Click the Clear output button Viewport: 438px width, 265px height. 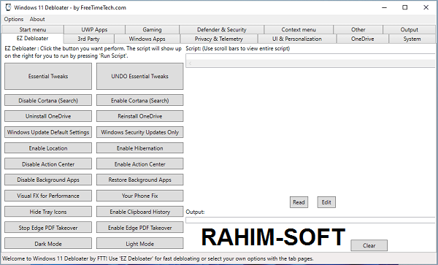[x=369, y=245]
